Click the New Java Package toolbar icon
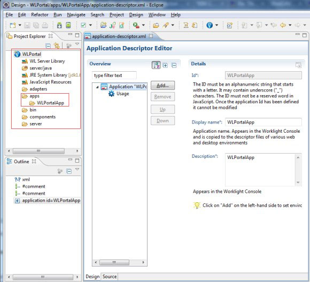This screenshot has height=282, width=310. pyautogui.click(x=103, y=25)
